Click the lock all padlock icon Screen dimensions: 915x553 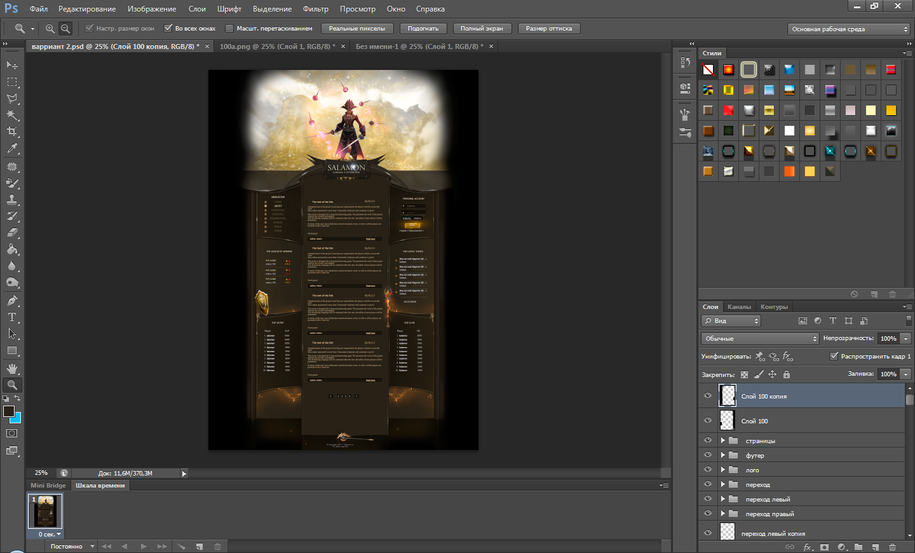[787, 374]
